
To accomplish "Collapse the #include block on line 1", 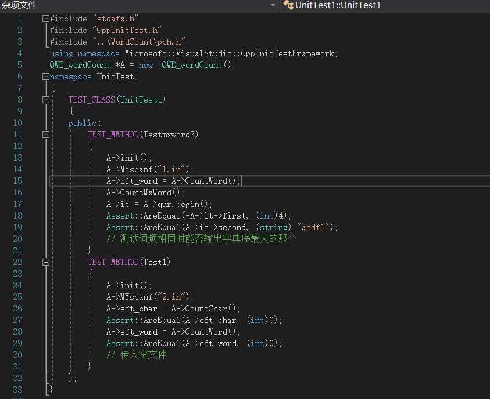I will tap(45, 19).
